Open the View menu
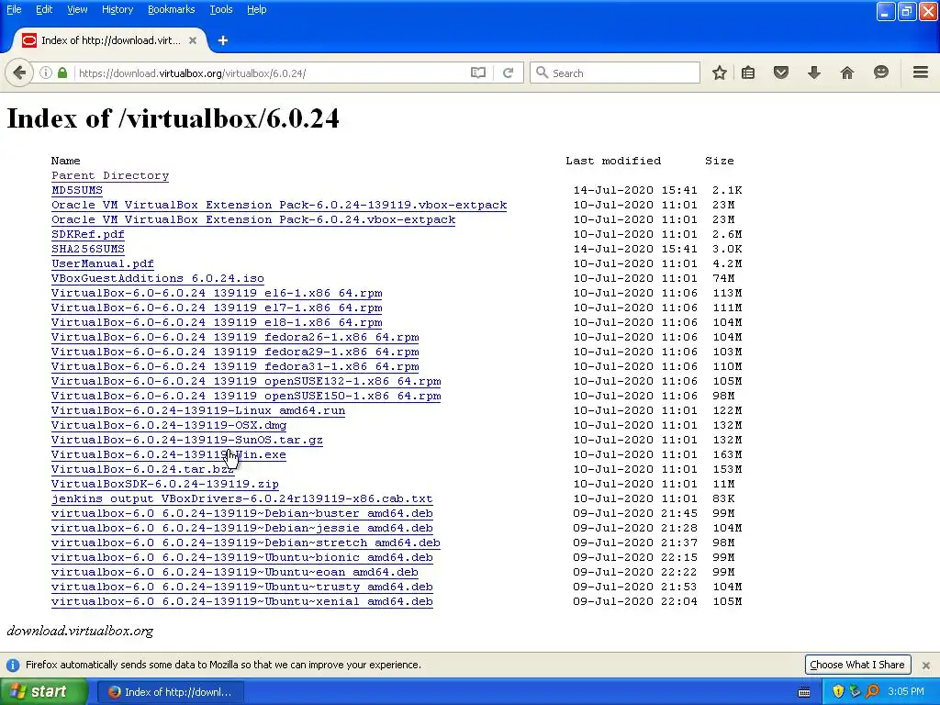940x705 pixels. (77, 9)
